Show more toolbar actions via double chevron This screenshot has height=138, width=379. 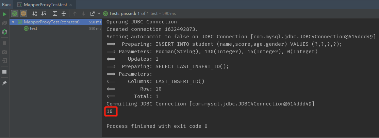coord(99,14)
